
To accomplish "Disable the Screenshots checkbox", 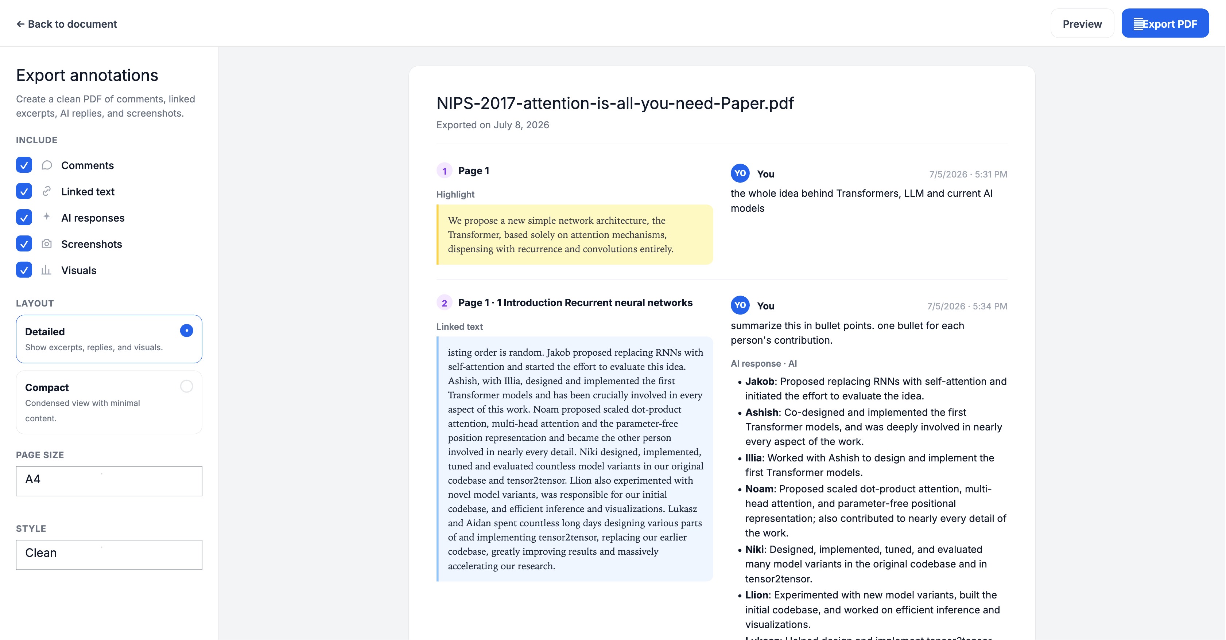I will click(24, 243).
